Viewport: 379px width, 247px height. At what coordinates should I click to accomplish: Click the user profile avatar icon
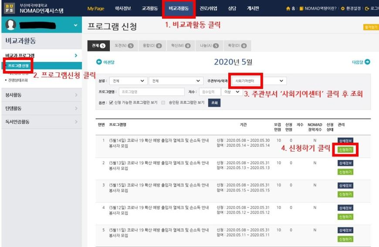11,26
